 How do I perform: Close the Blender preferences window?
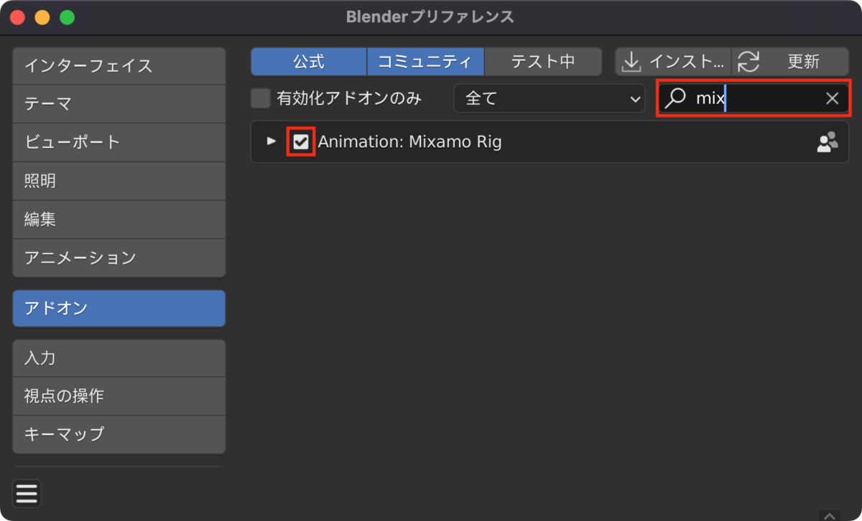coord(17,17)
